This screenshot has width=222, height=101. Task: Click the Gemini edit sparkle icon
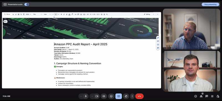pos(158,38)
